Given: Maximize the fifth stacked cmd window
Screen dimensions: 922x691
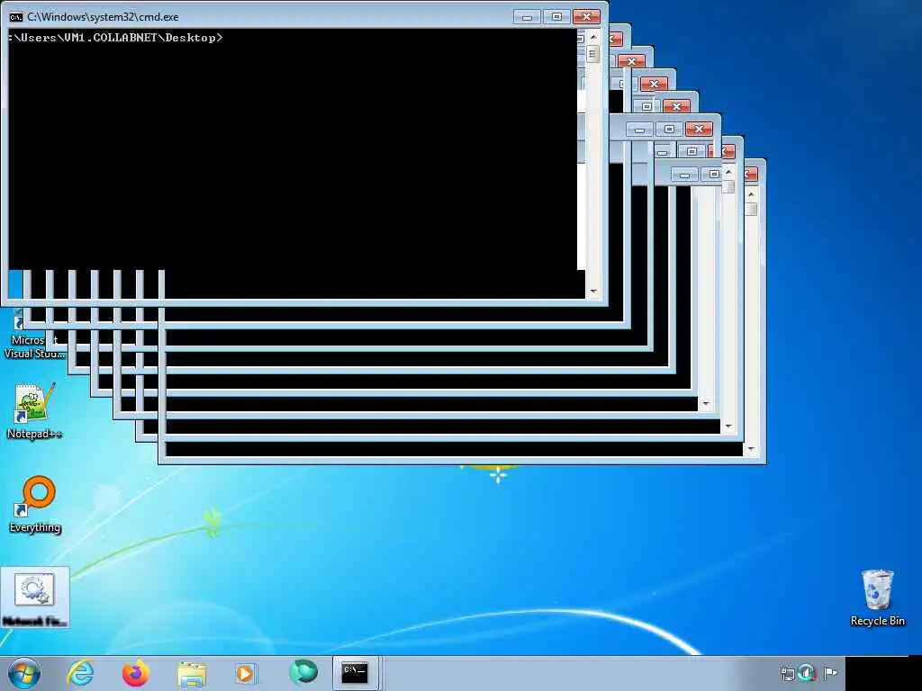Looking at the screenshot, I should (x=646, y=106).
